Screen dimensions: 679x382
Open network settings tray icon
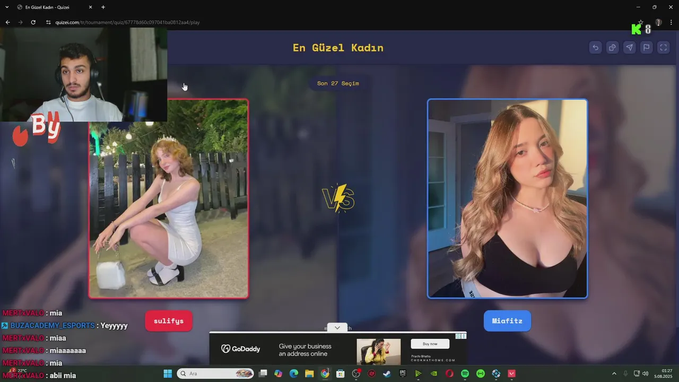pos(637,374)
